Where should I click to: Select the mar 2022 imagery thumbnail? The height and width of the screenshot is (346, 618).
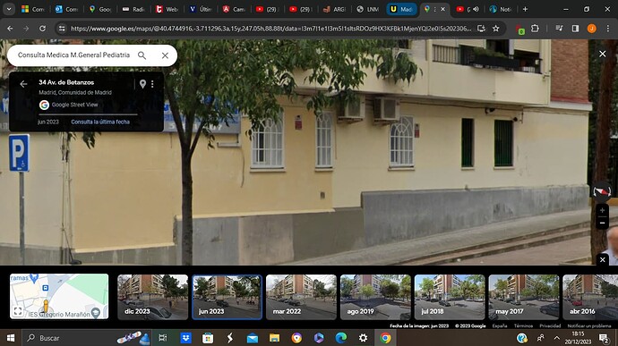point(301,297)
